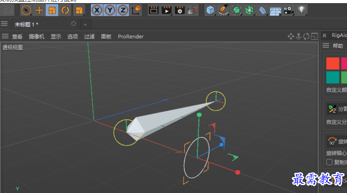Click the 90° 旋转 rotate button
Image resolution: width=347 pixels, height=193 pixels.
click(x=337, y=142)
